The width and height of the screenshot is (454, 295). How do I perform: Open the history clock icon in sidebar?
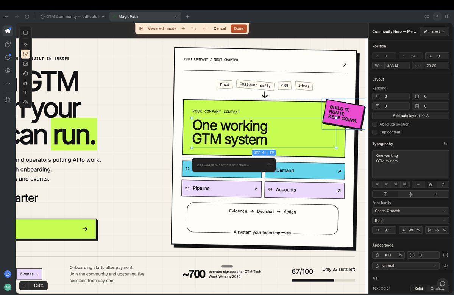tap(8, 57)
